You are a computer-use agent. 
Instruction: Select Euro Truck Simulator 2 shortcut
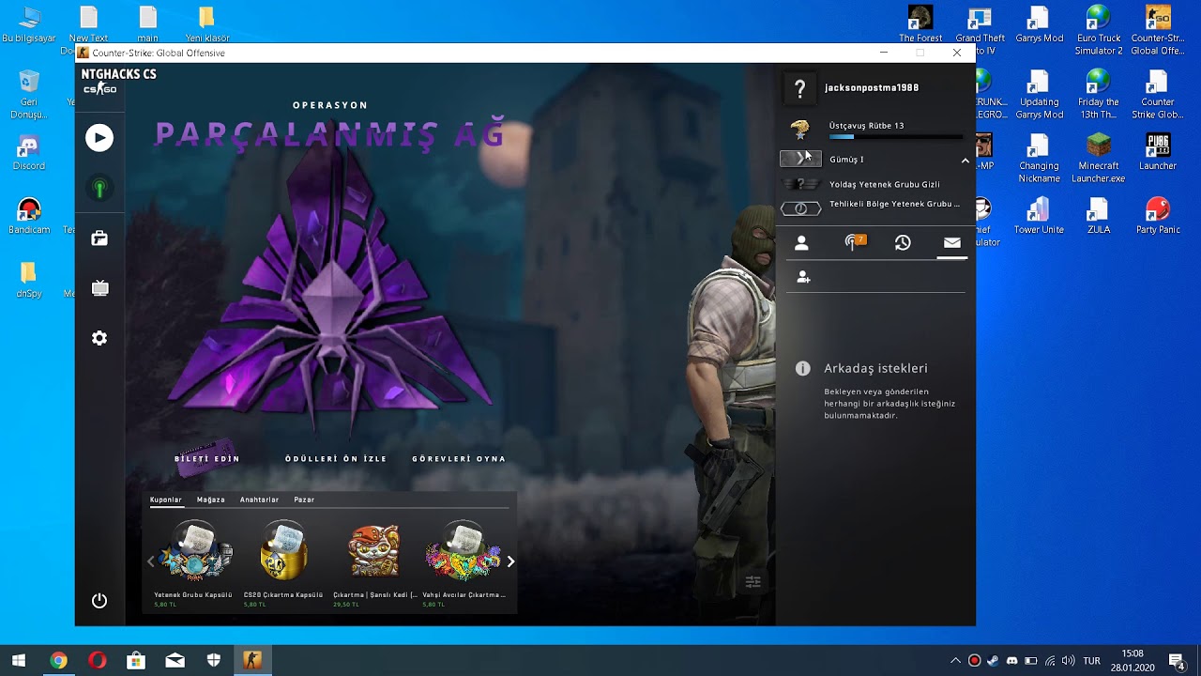[x=1098, y=30]
